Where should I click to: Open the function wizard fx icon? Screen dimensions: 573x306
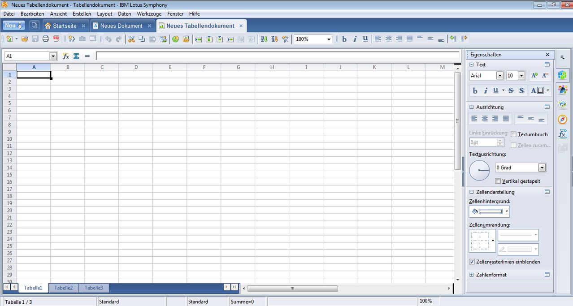[66, 56]
